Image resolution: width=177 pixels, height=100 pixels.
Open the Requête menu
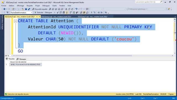(30, 6)
